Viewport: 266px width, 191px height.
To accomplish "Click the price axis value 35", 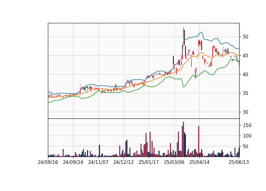I will tap(245, 93).
